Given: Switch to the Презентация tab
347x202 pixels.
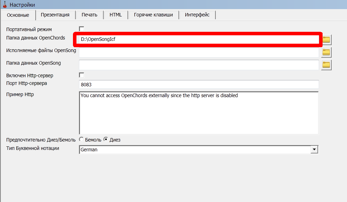Looking at the screenshot, I should click(56, 15).
